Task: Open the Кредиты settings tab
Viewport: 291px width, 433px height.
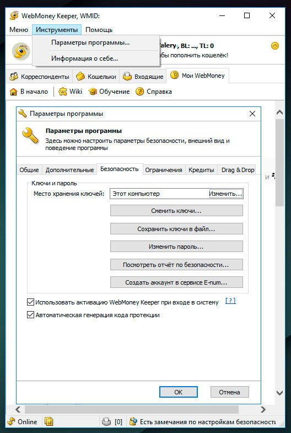Action: point(201,170)
